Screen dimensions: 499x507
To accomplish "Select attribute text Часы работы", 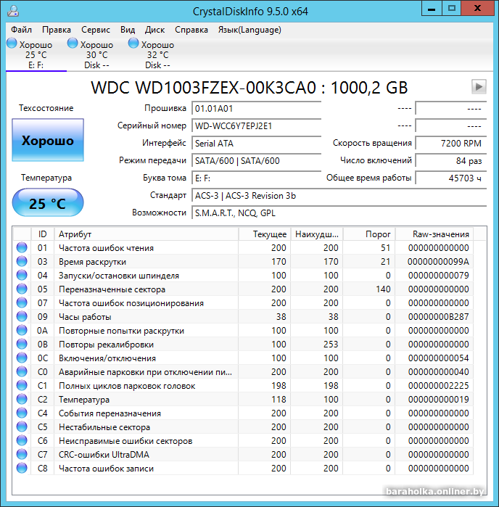I will pos(85,317).
